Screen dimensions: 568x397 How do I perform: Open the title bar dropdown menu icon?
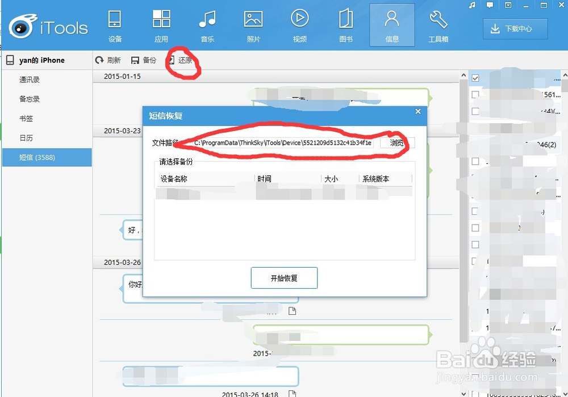(x=508, y=5)
